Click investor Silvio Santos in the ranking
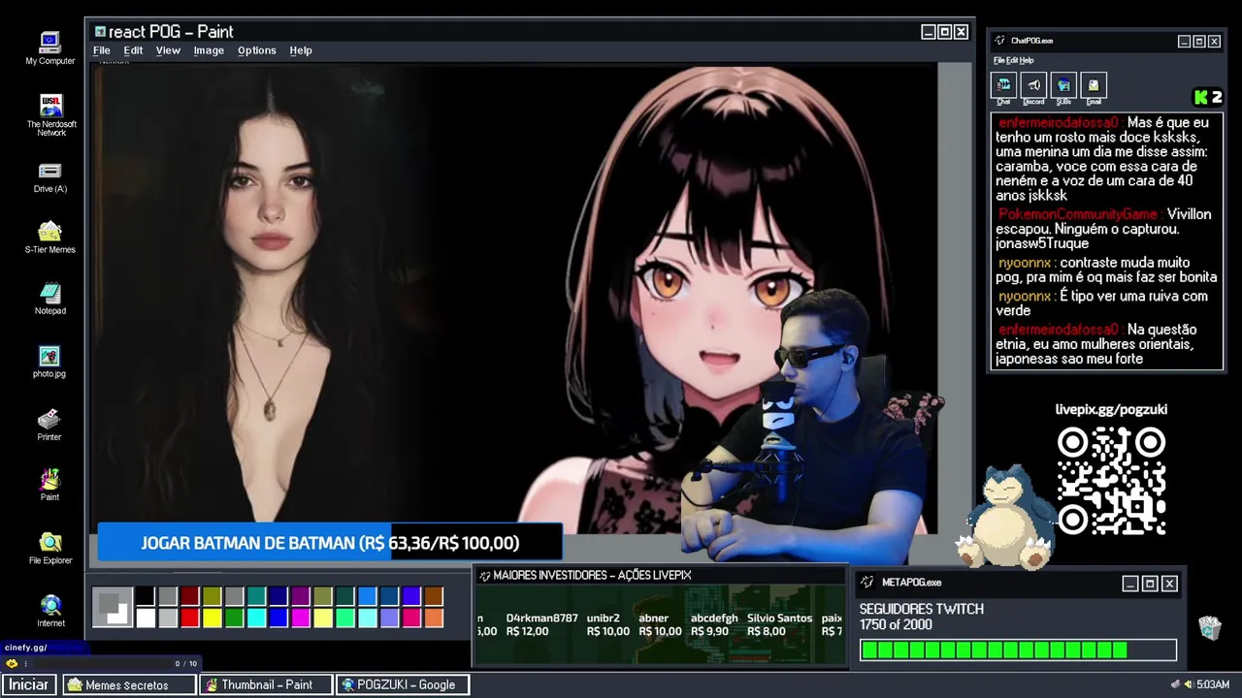Screen dimensions: 1242x698 point(779,624)
